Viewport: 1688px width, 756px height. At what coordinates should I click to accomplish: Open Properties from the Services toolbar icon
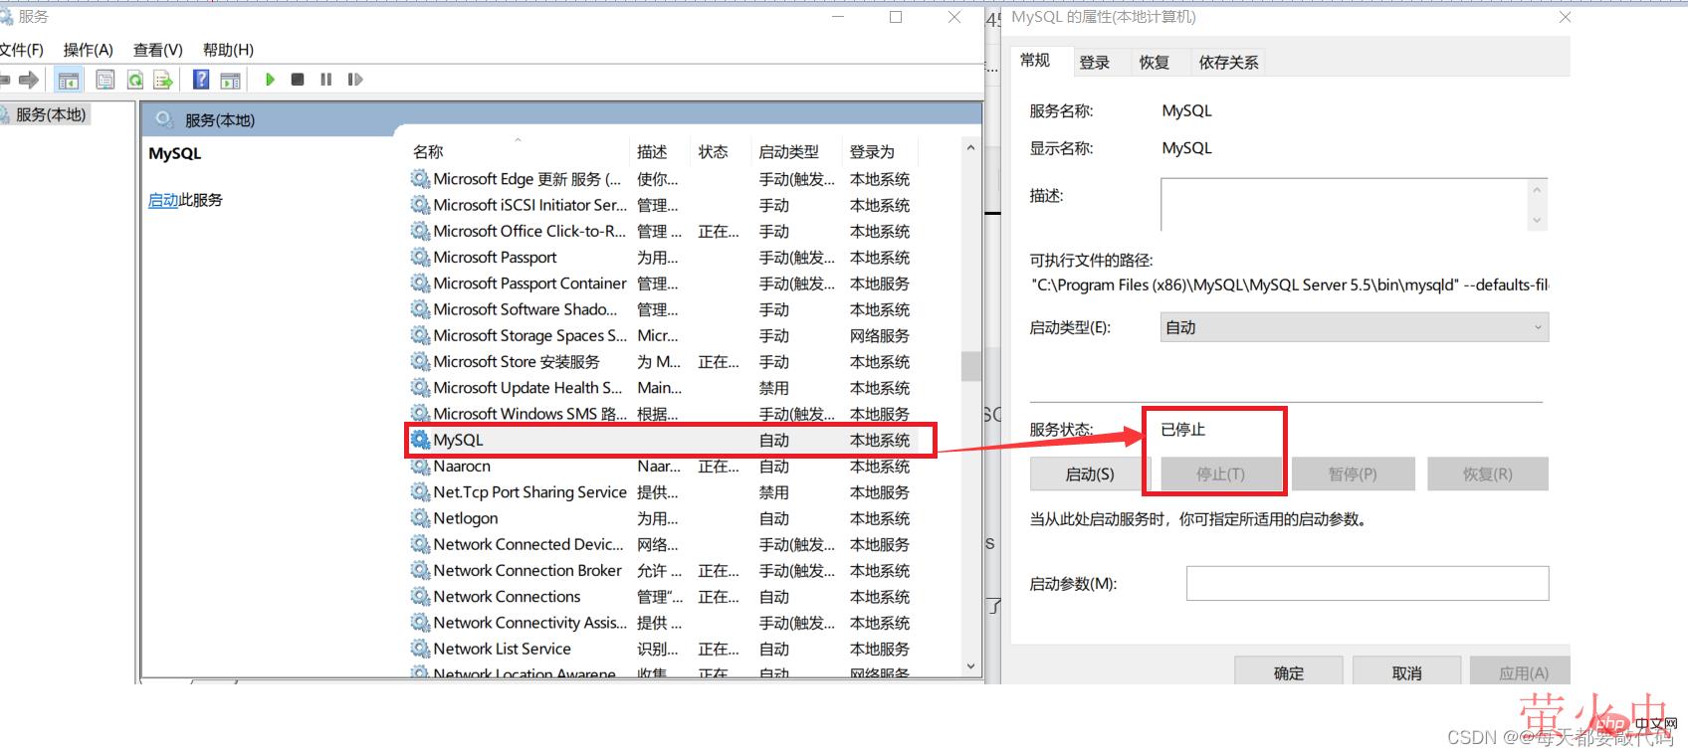(x=105, y=80)
